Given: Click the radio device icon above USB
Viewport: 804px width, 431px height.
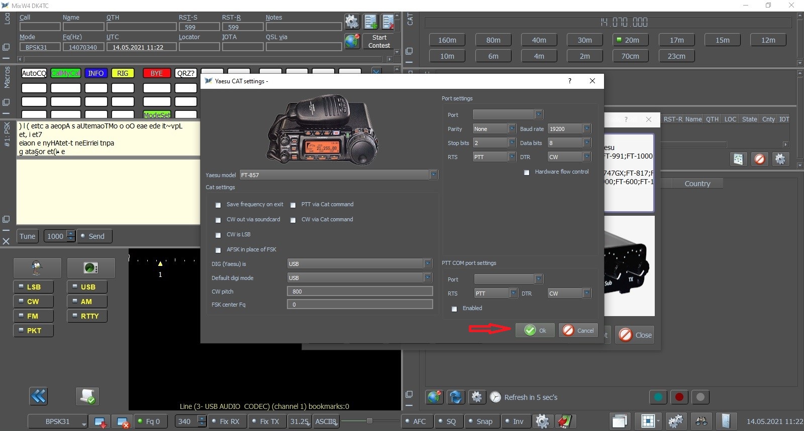Looking at the screenshot, I should [91, 268].
